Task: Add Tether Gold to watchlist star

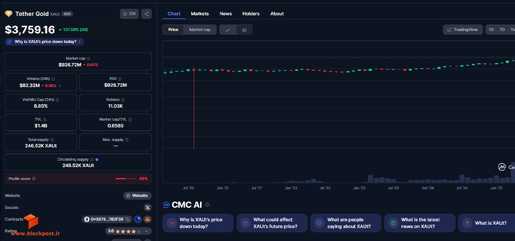Action: coord(129,14)
